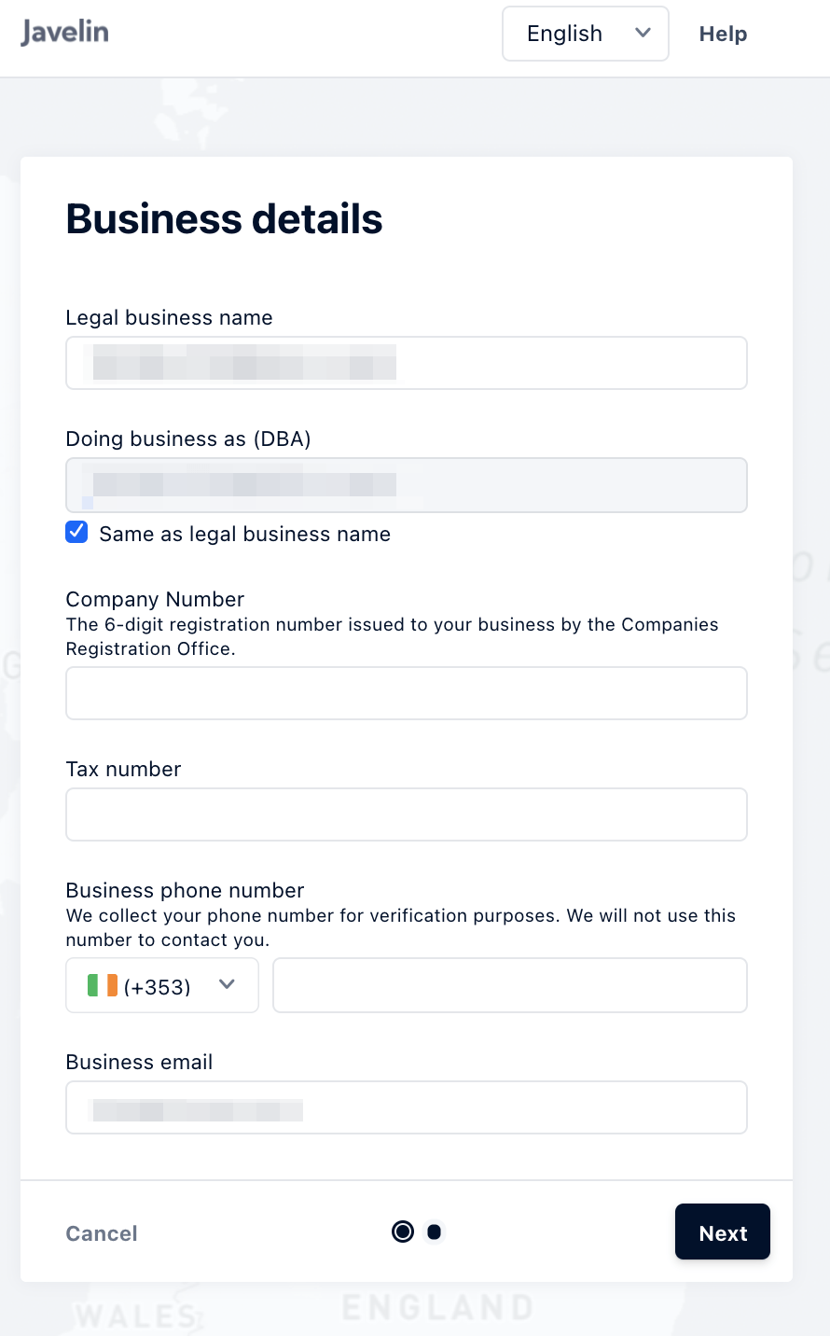Click the Same as legal business name label

pyautogui.click(x=244, y=534)
